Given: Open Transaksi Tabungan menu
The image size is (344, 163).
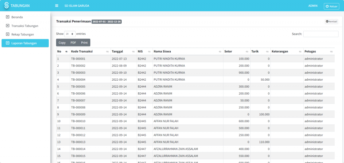Looking at the screenshot, I should (25, 25).
